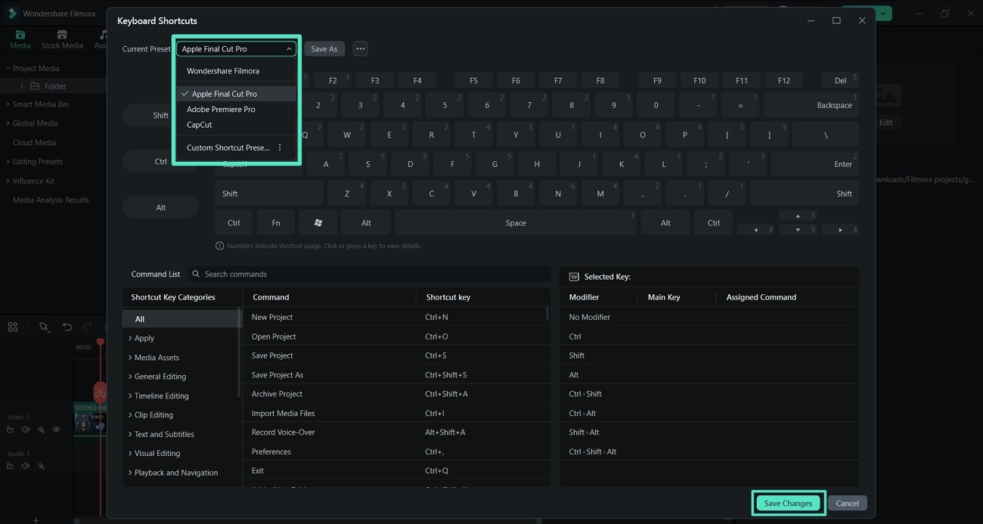Click the red timeline playhead marker
Image resolution: width=983 pixels, height=524 pixels.
click(100, 343)
